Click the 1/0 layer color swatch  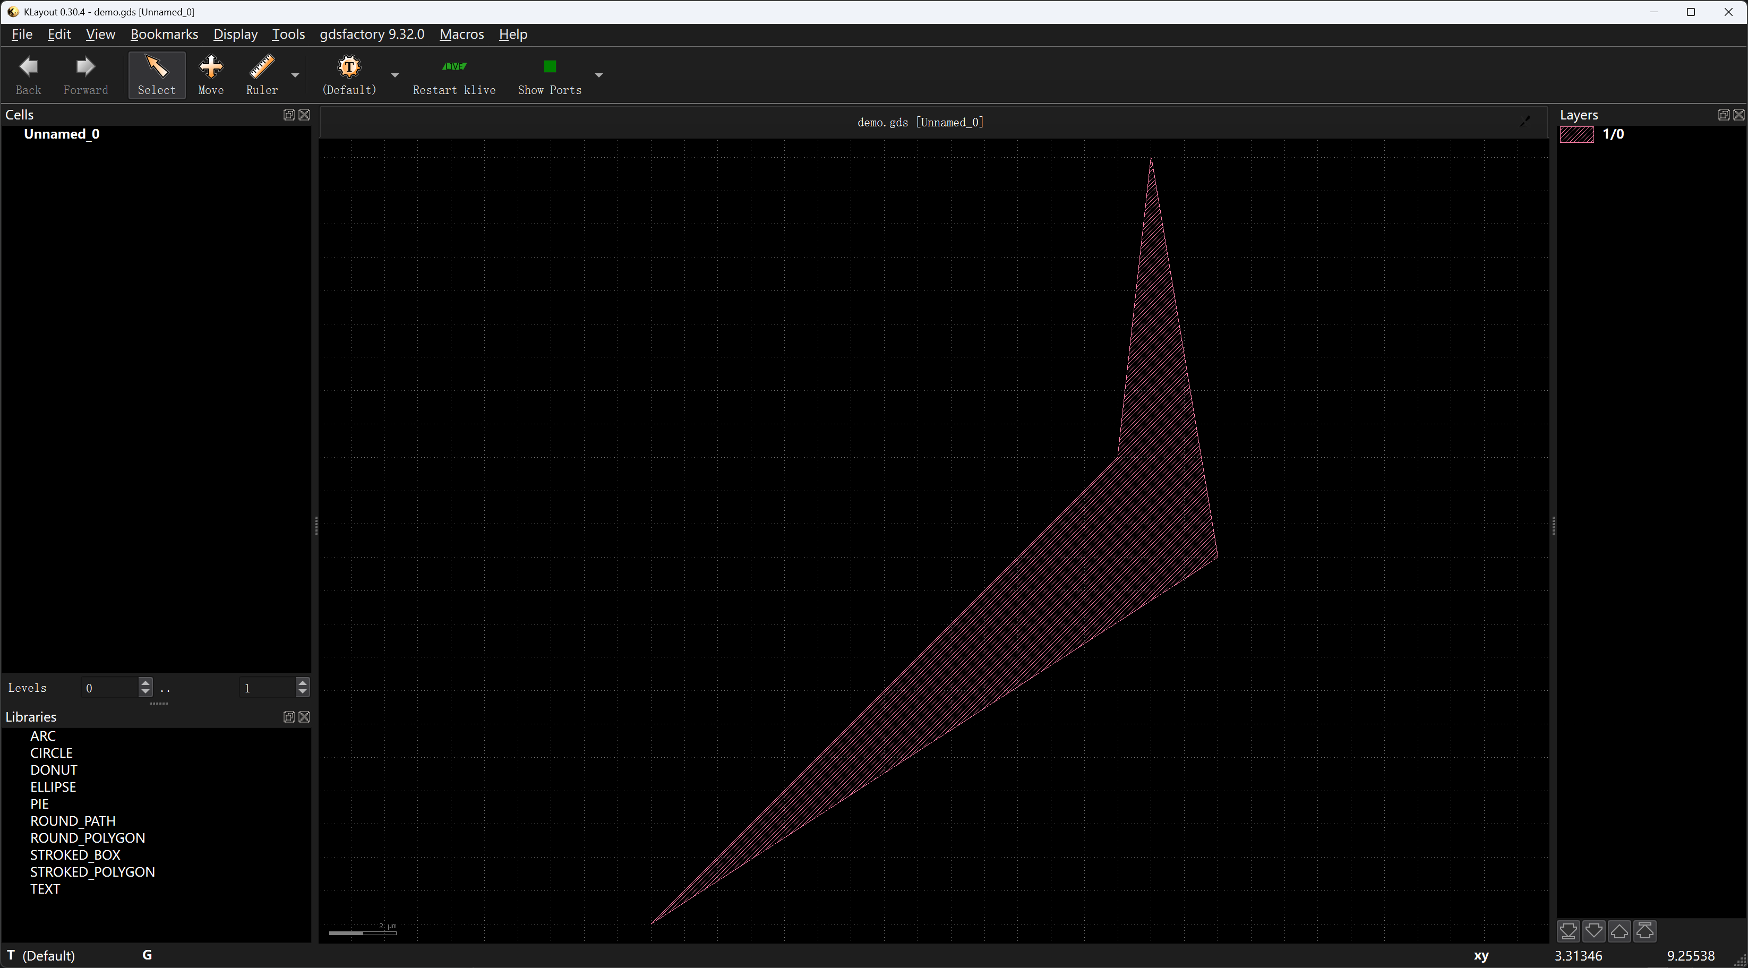click(x=1576, y=134)
